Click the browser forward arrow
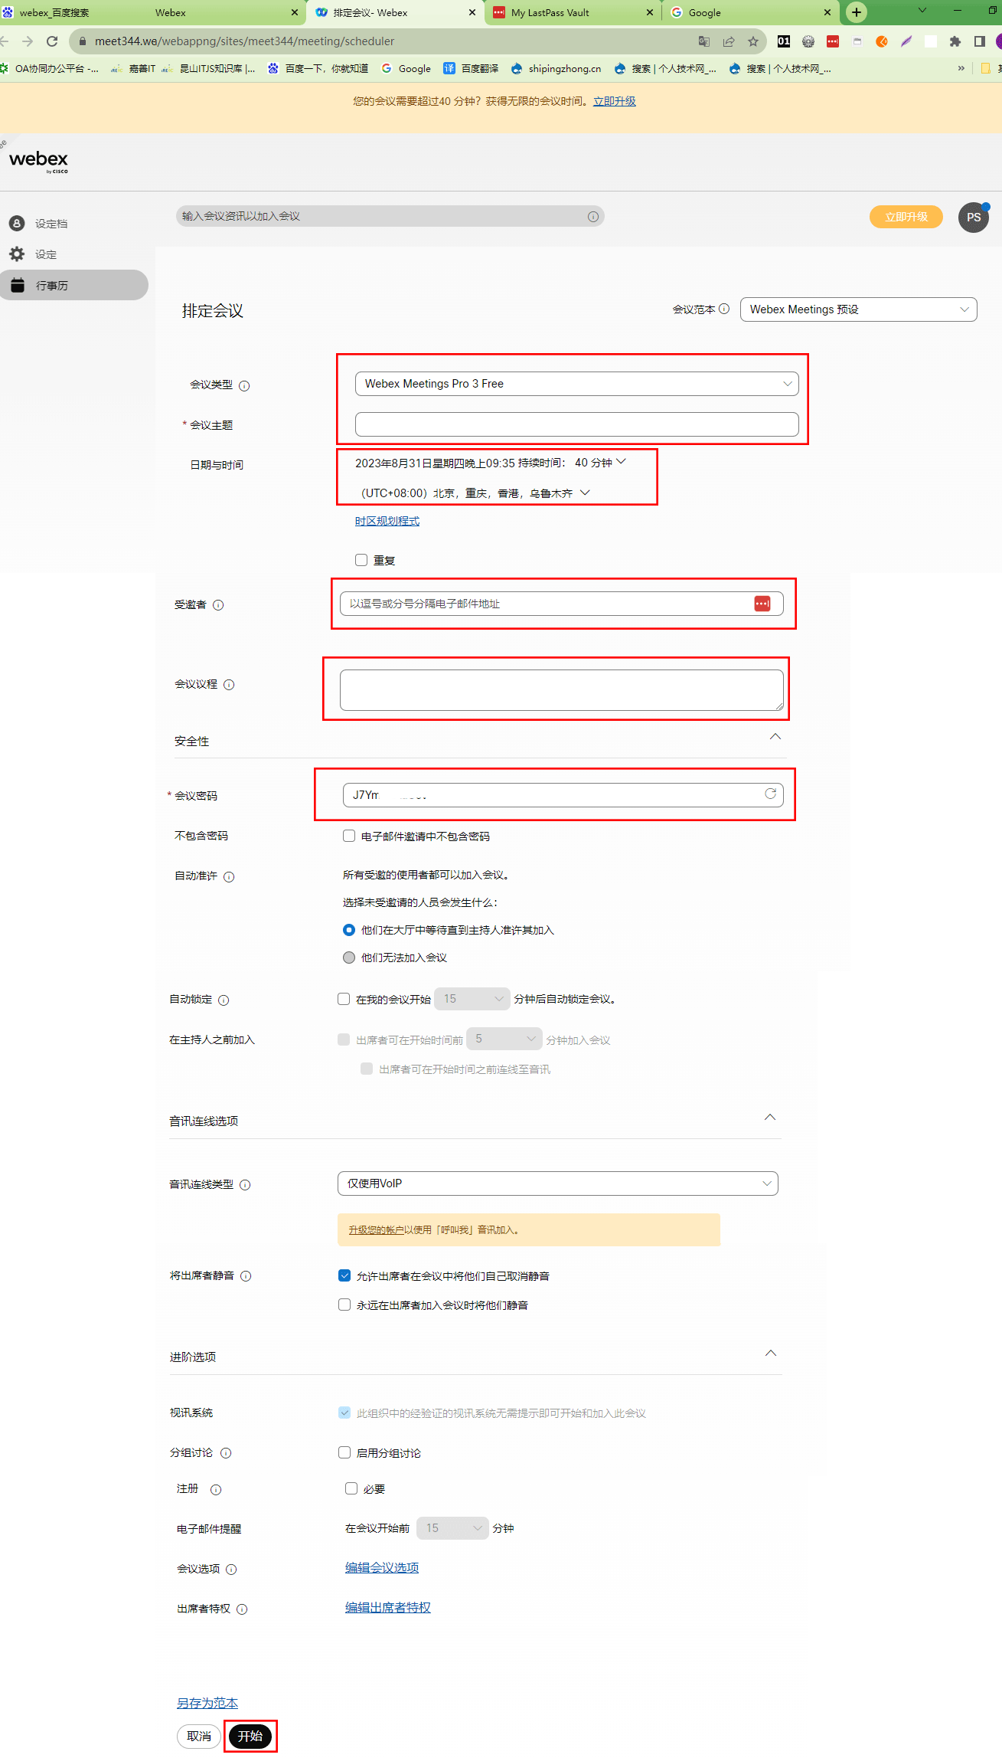This screenshot has height=1758, width=1002. coord(28,41)
